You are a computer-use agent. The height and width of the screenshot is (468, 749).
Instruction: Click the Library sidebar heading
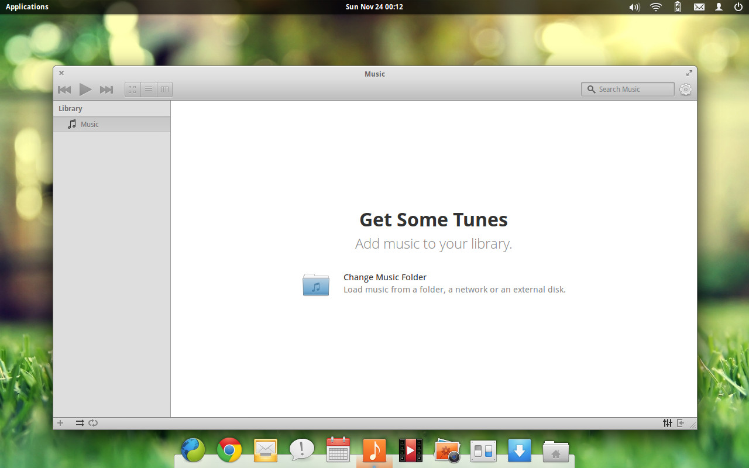pos(70,109)
